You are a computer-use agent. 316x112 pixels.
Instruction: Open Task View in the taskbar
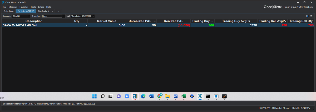(x=111, y=96)
